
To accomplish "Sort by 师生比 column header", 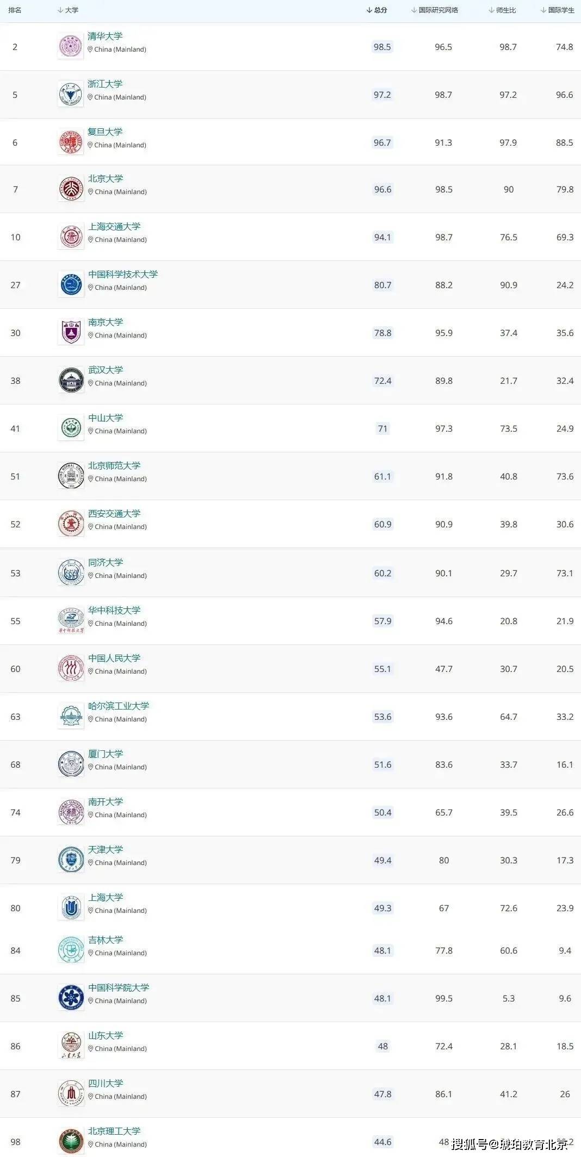I will [502, 10].
